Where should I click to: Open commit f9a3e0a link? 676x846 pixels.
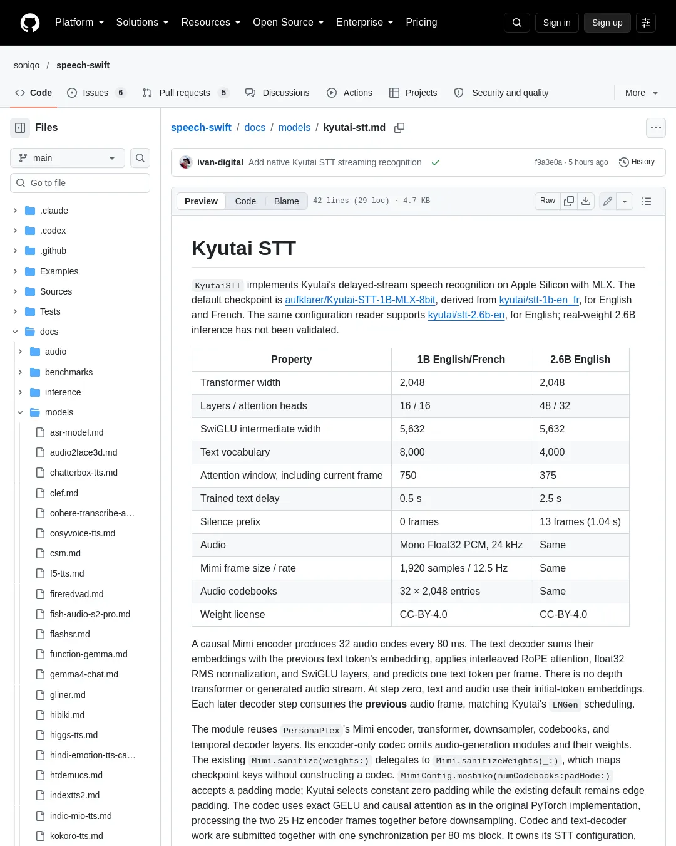coord(548,162)
